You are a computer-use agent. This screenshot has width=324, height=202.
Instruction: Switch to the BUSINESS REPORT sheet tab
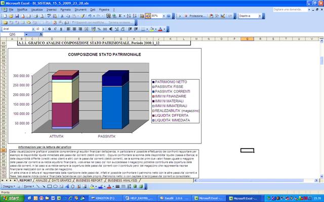89,180
